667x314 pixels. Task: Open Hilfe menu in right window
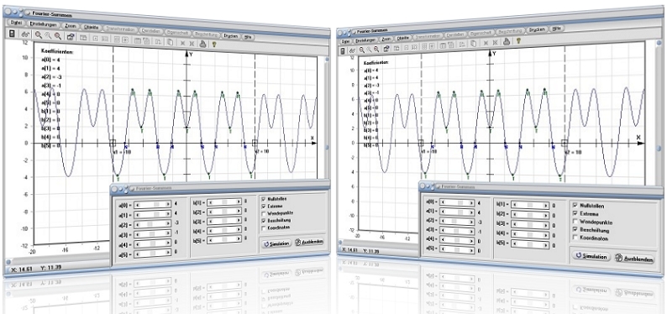pyautogui.click(x=556, y=29)
